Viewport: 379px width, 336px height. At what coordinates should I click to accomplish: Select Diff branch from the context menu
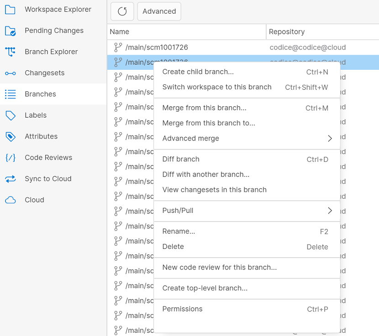coord(181,159)
